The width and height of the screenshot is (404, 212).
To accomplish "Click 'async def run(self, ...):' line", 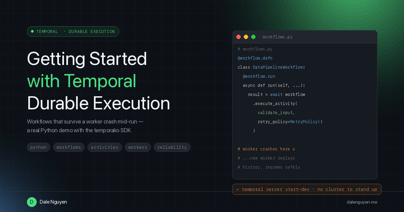I will [274, 85].
